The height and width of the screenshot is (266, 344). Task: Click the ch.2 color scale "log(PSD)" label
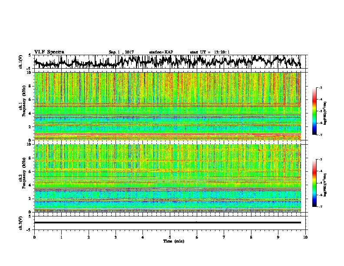coord(325,185)
